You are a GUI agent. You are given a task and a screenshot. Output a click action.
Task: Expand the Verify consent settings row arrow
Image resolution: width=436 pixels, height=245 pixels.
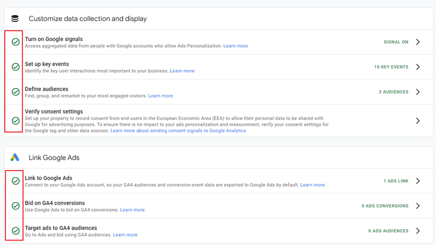(418, 121)
